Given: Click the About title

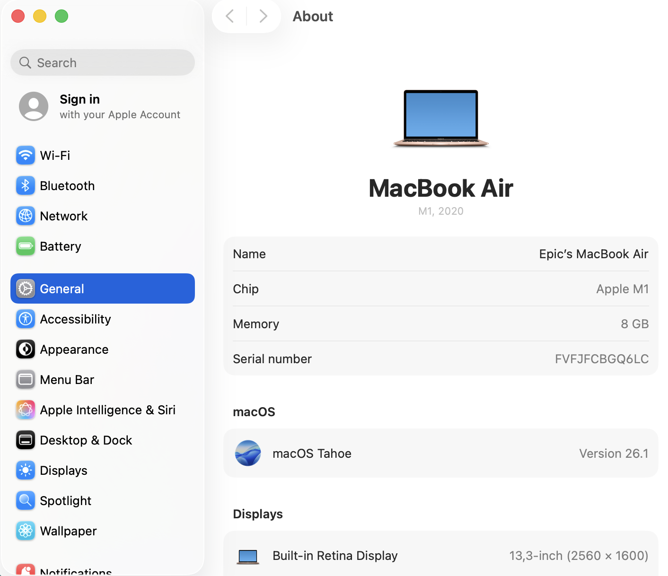Looking at the screenshot, I should pos(313,17).
